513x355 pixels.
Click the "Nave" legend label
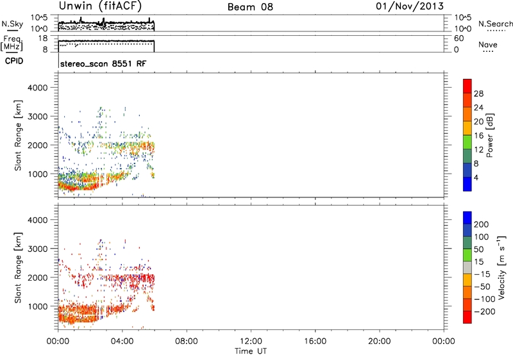[x=487, y=45]
